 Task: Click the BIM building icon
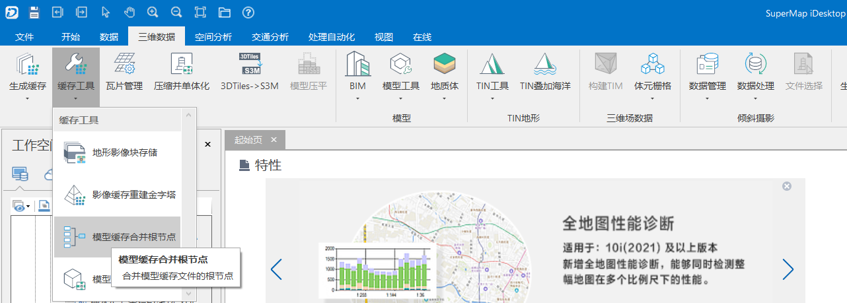coord(357,64)
